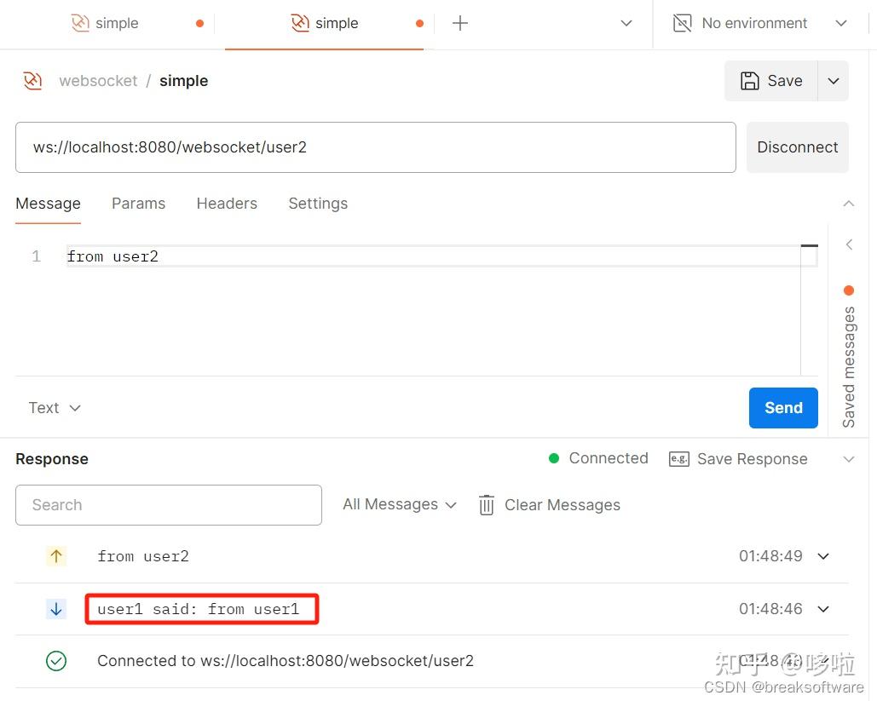Open the Save button dropdown arrow
This screenshot has height=701, width=877.
tap(833, 80)
